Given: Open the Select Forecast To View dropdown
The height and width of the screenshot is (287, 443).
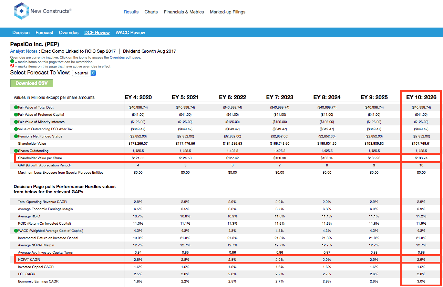Looking at the screenshot, I should (x=84, y=73).
